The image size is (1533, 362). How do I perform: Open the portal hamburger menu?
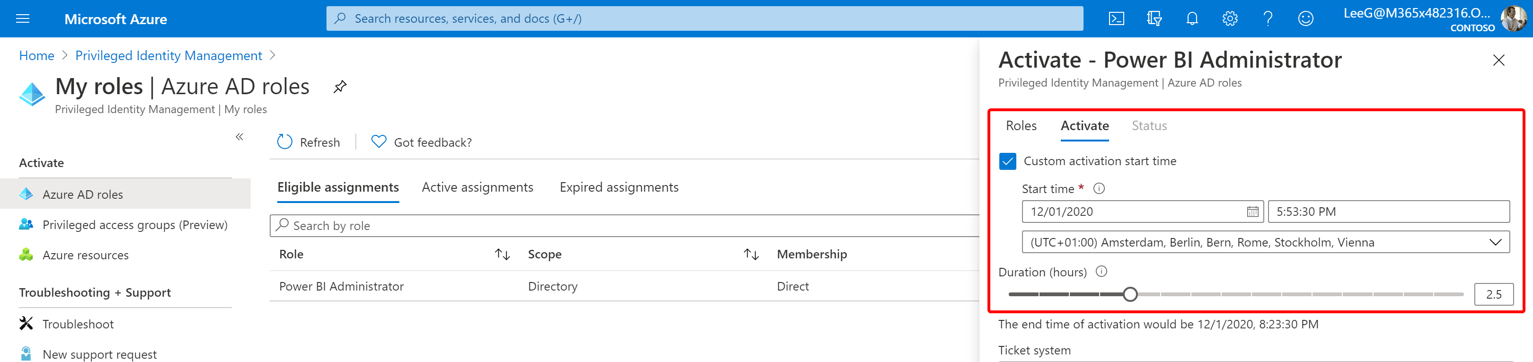coord(23,18)
